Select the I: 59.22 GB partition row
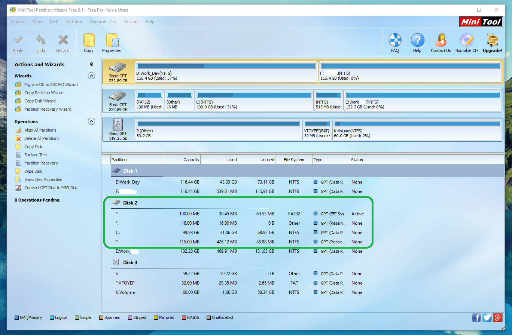This screenshot has width=512, height=335. [307, 274]
